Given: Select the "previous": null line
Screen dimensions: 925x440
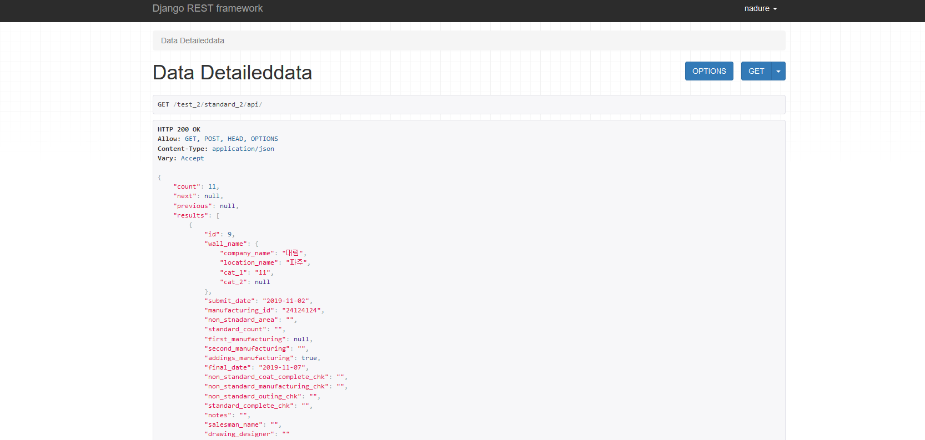Looking at the screenshot, I should coord(206,206).
